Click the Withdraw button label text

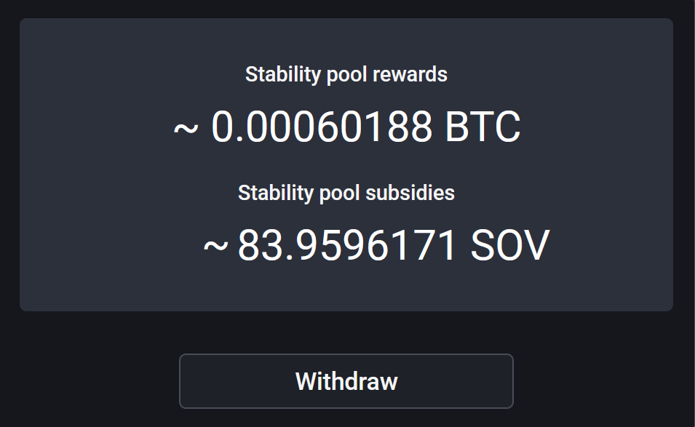pos(347,380)
